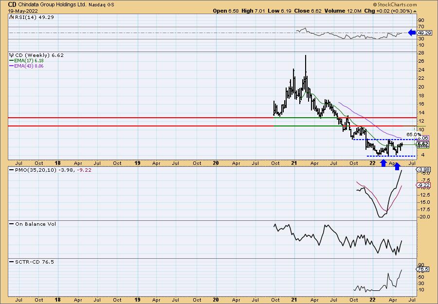This screenshot has width=438, height=304.
Task: Open the ©StockCharts.com attribution text
Action: [395, 4]
